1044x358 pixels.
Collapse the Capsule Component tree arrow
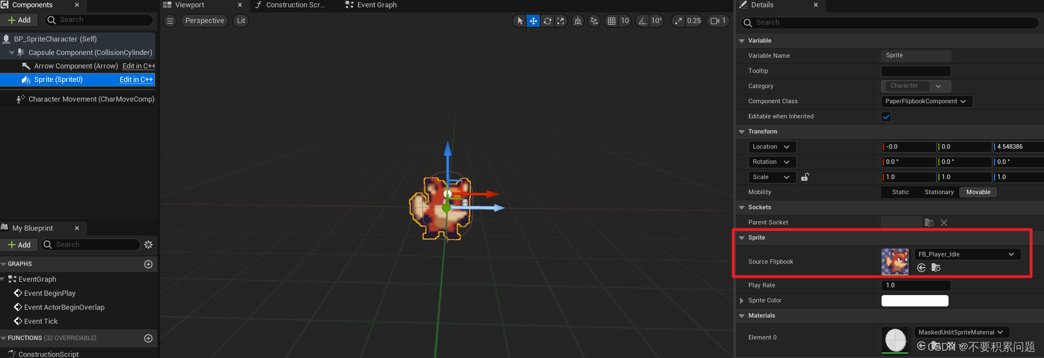12,53
